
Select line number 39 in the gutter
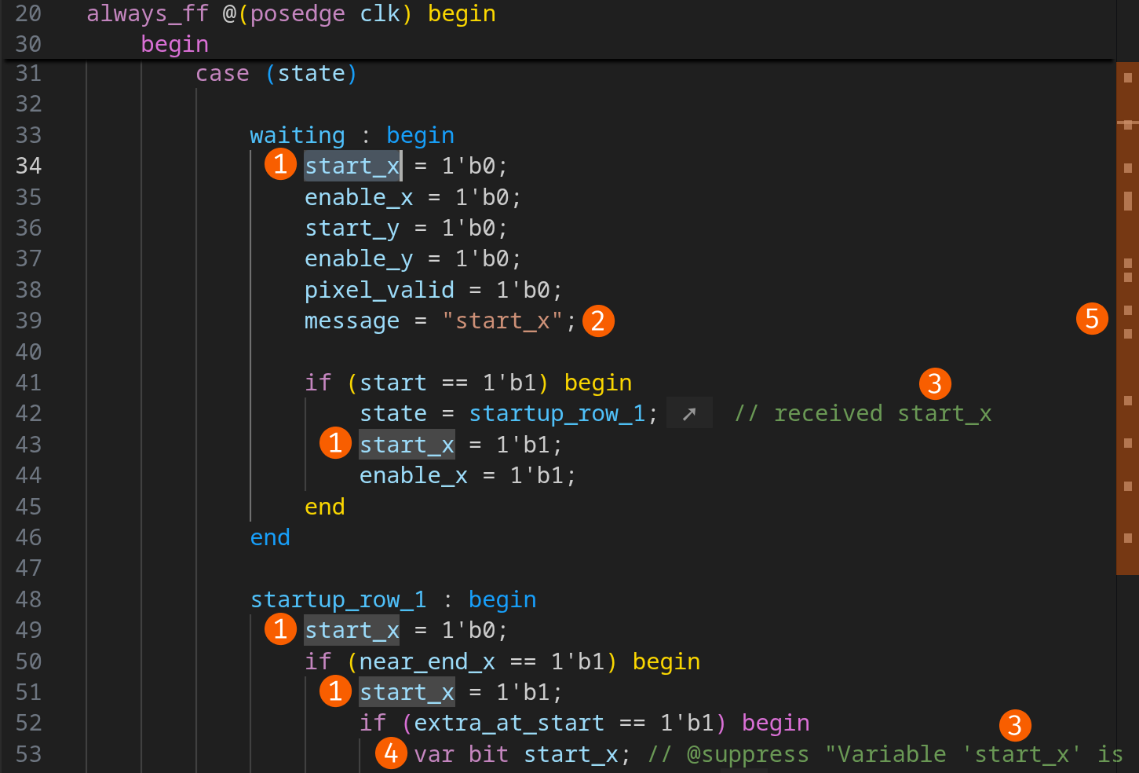click(28, 321)
